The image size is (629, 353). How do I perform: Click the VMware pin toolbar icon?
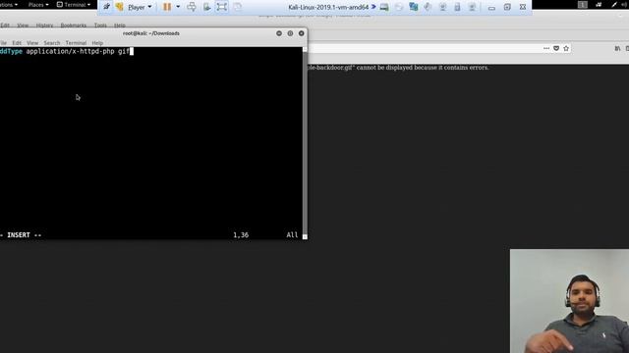[106, 7]
